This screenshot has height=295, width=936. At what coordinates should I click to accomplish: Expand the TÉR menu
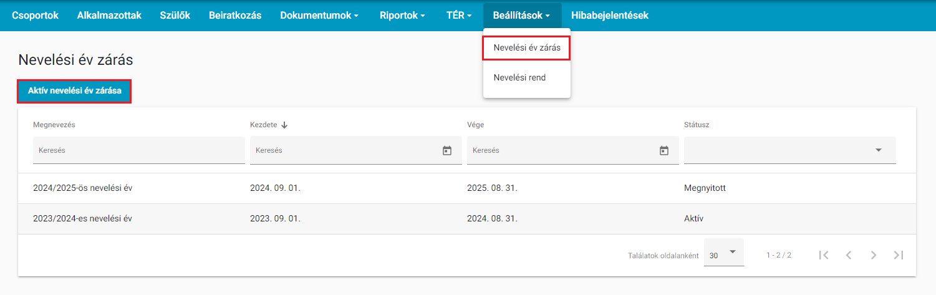click(459, 16)
